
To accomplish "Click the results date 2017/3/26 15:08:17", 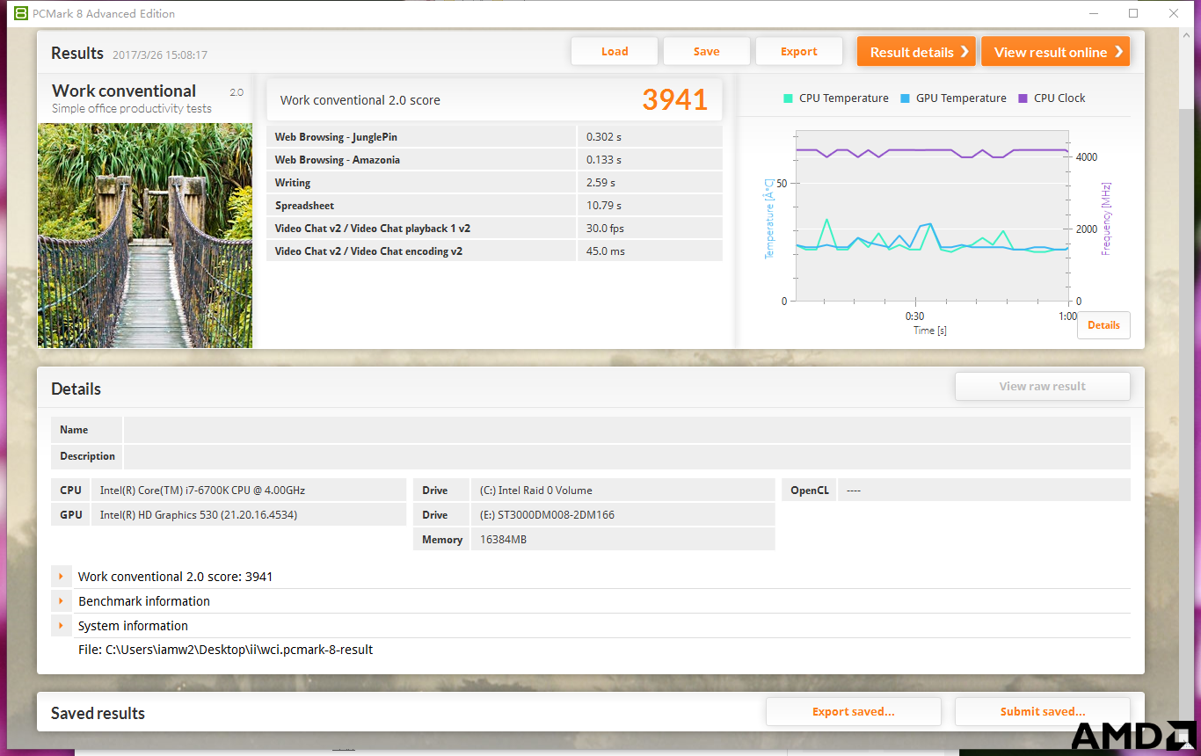I will (160, 55).
